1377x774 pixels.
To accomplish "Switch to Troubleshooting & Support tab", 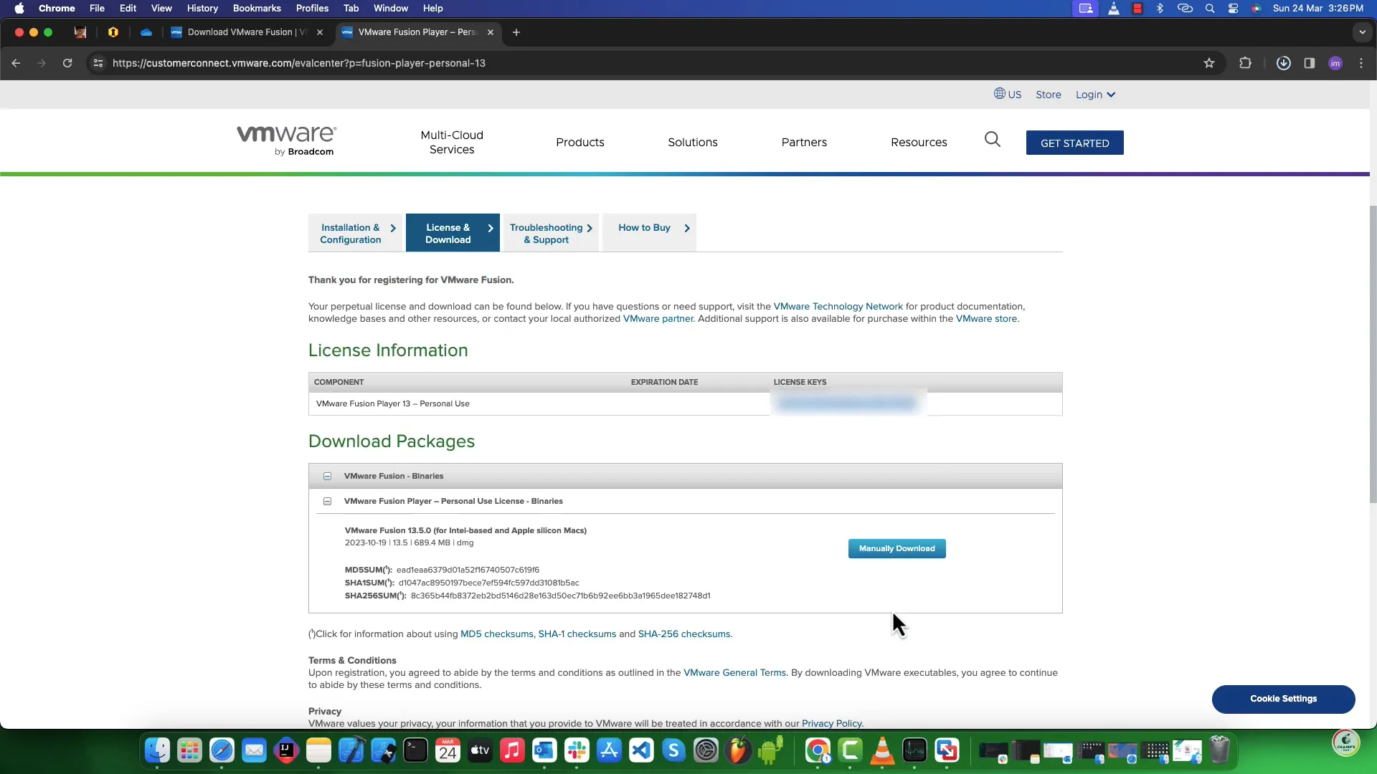I will click(x=551, y=233).
